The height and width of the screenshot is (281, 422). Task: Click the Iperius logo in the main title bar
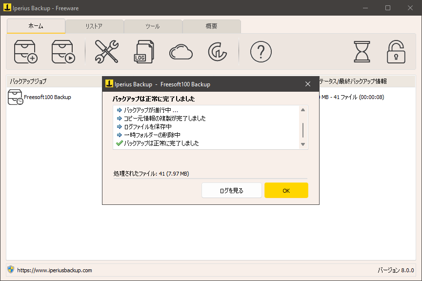pyautogui.click(x=7, y=7)
